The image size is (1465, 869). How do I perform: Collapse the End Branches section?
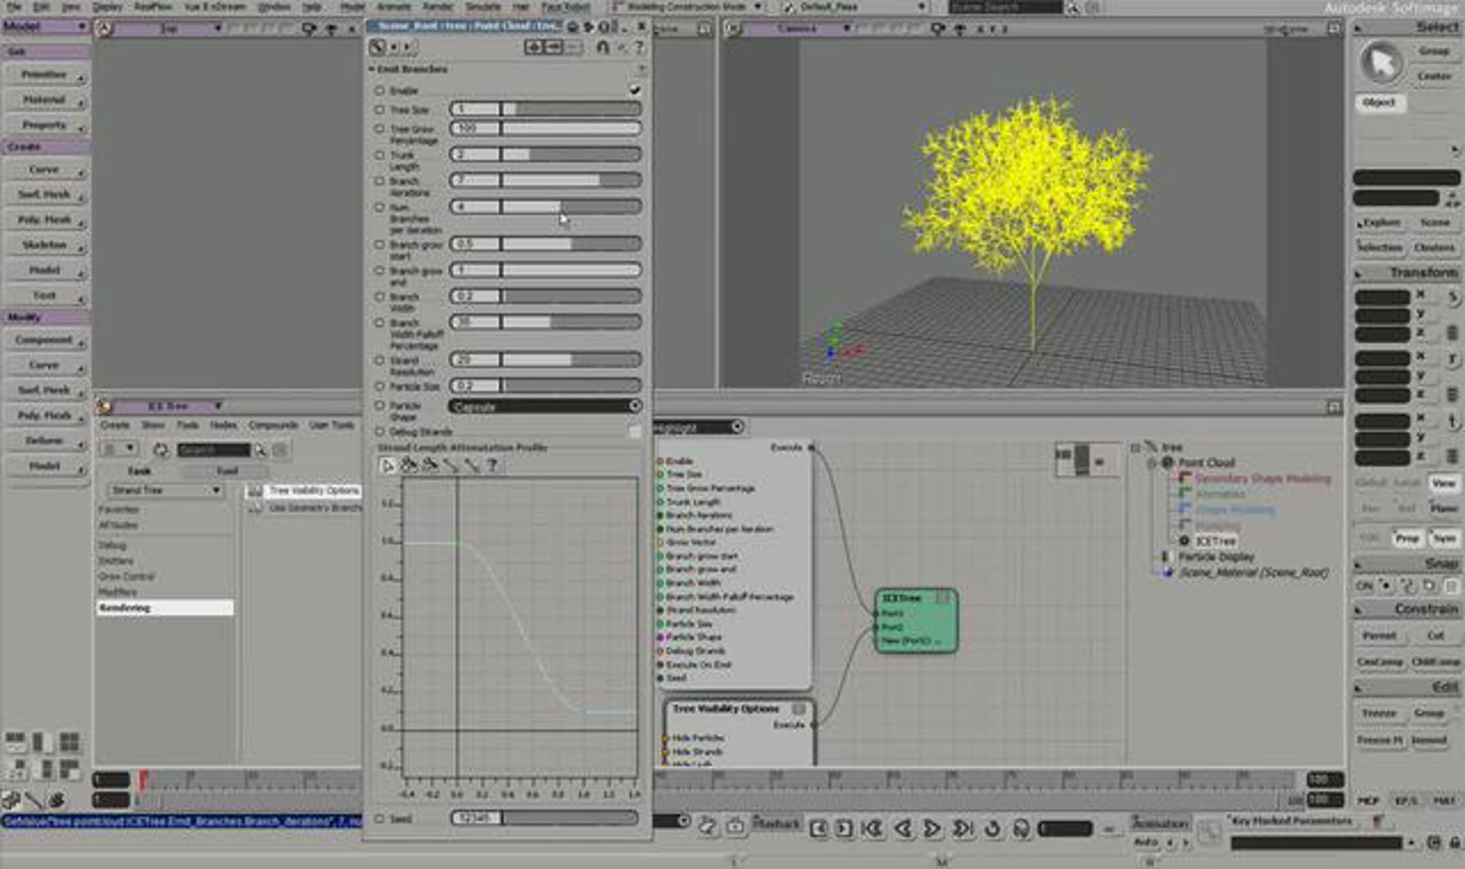[371, 70]
